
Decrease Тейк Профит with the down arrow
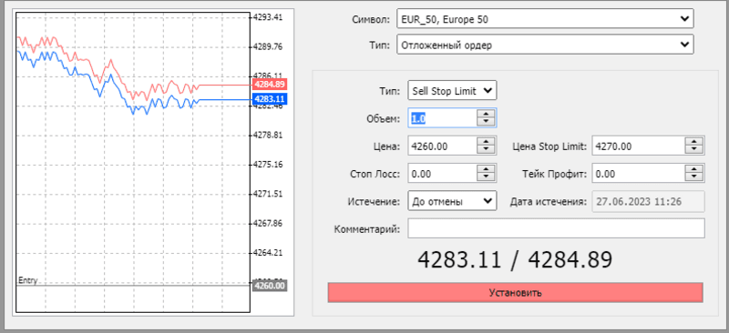694,177
